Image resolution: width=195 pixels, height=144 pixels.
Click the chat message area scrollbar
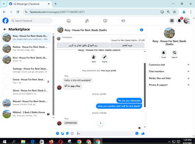click(x=145, y=85)
